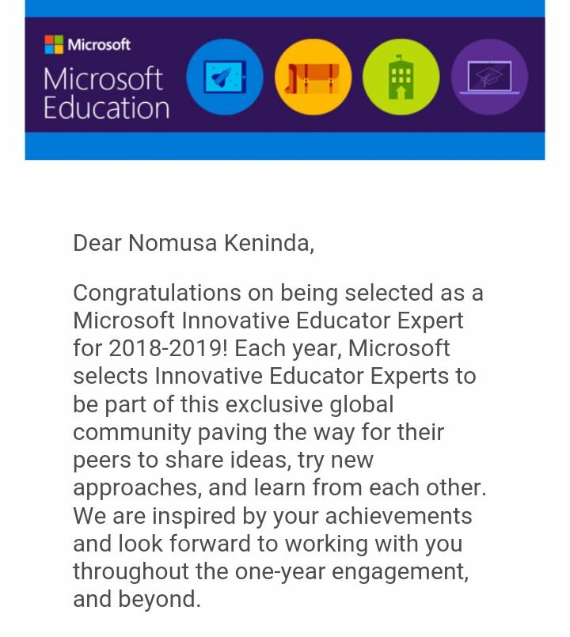Click the orange satchel bag icon
570x637 pixels.
[x=313, y=77]
